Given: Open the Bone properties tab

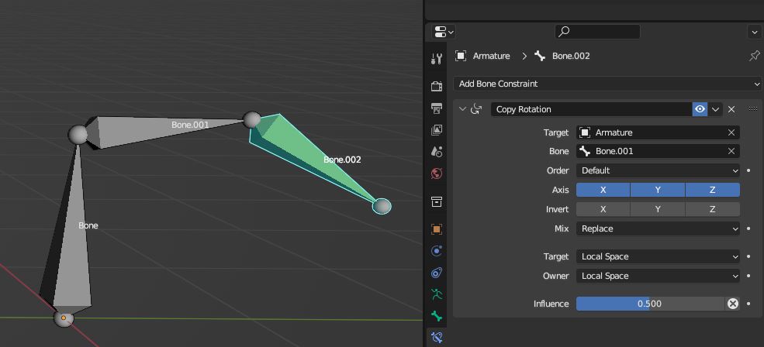Looking at the screenshot, I should tap(437, 316).
